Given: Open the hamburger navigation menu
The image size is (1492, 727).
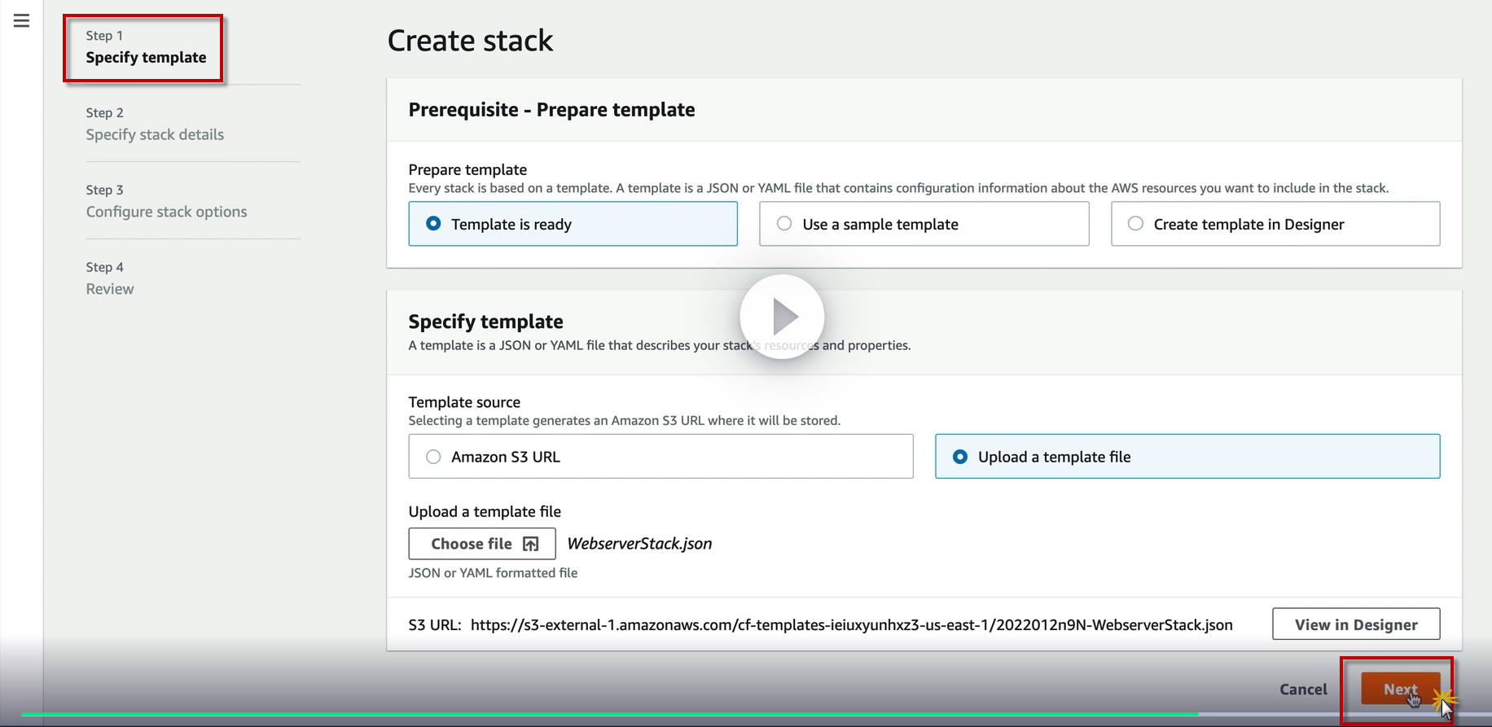Looking at the screenshot, I should [x=22, y=21].
